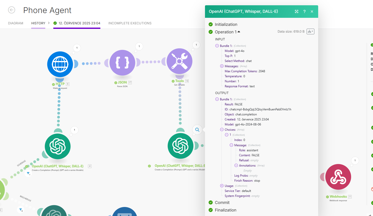The width and height of the screenshot is (373, 216).
Task: Select the 'Refusal: empty' row
Action: tap(249, 160)
